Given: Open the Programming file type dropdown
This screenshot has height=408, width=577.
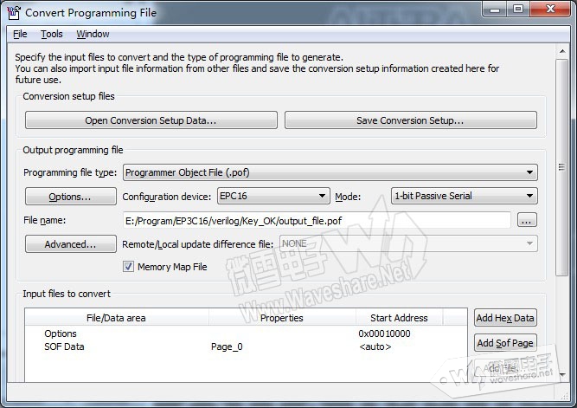Looking at the screenshot, I should 330,172.
